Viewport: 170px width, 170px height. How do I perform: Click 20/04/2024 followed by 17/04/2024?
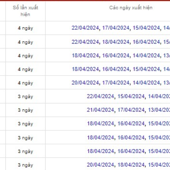85,83
